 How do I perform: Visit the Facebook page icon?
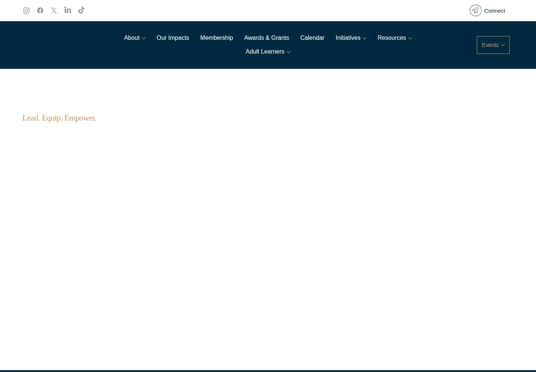[40, 10]
